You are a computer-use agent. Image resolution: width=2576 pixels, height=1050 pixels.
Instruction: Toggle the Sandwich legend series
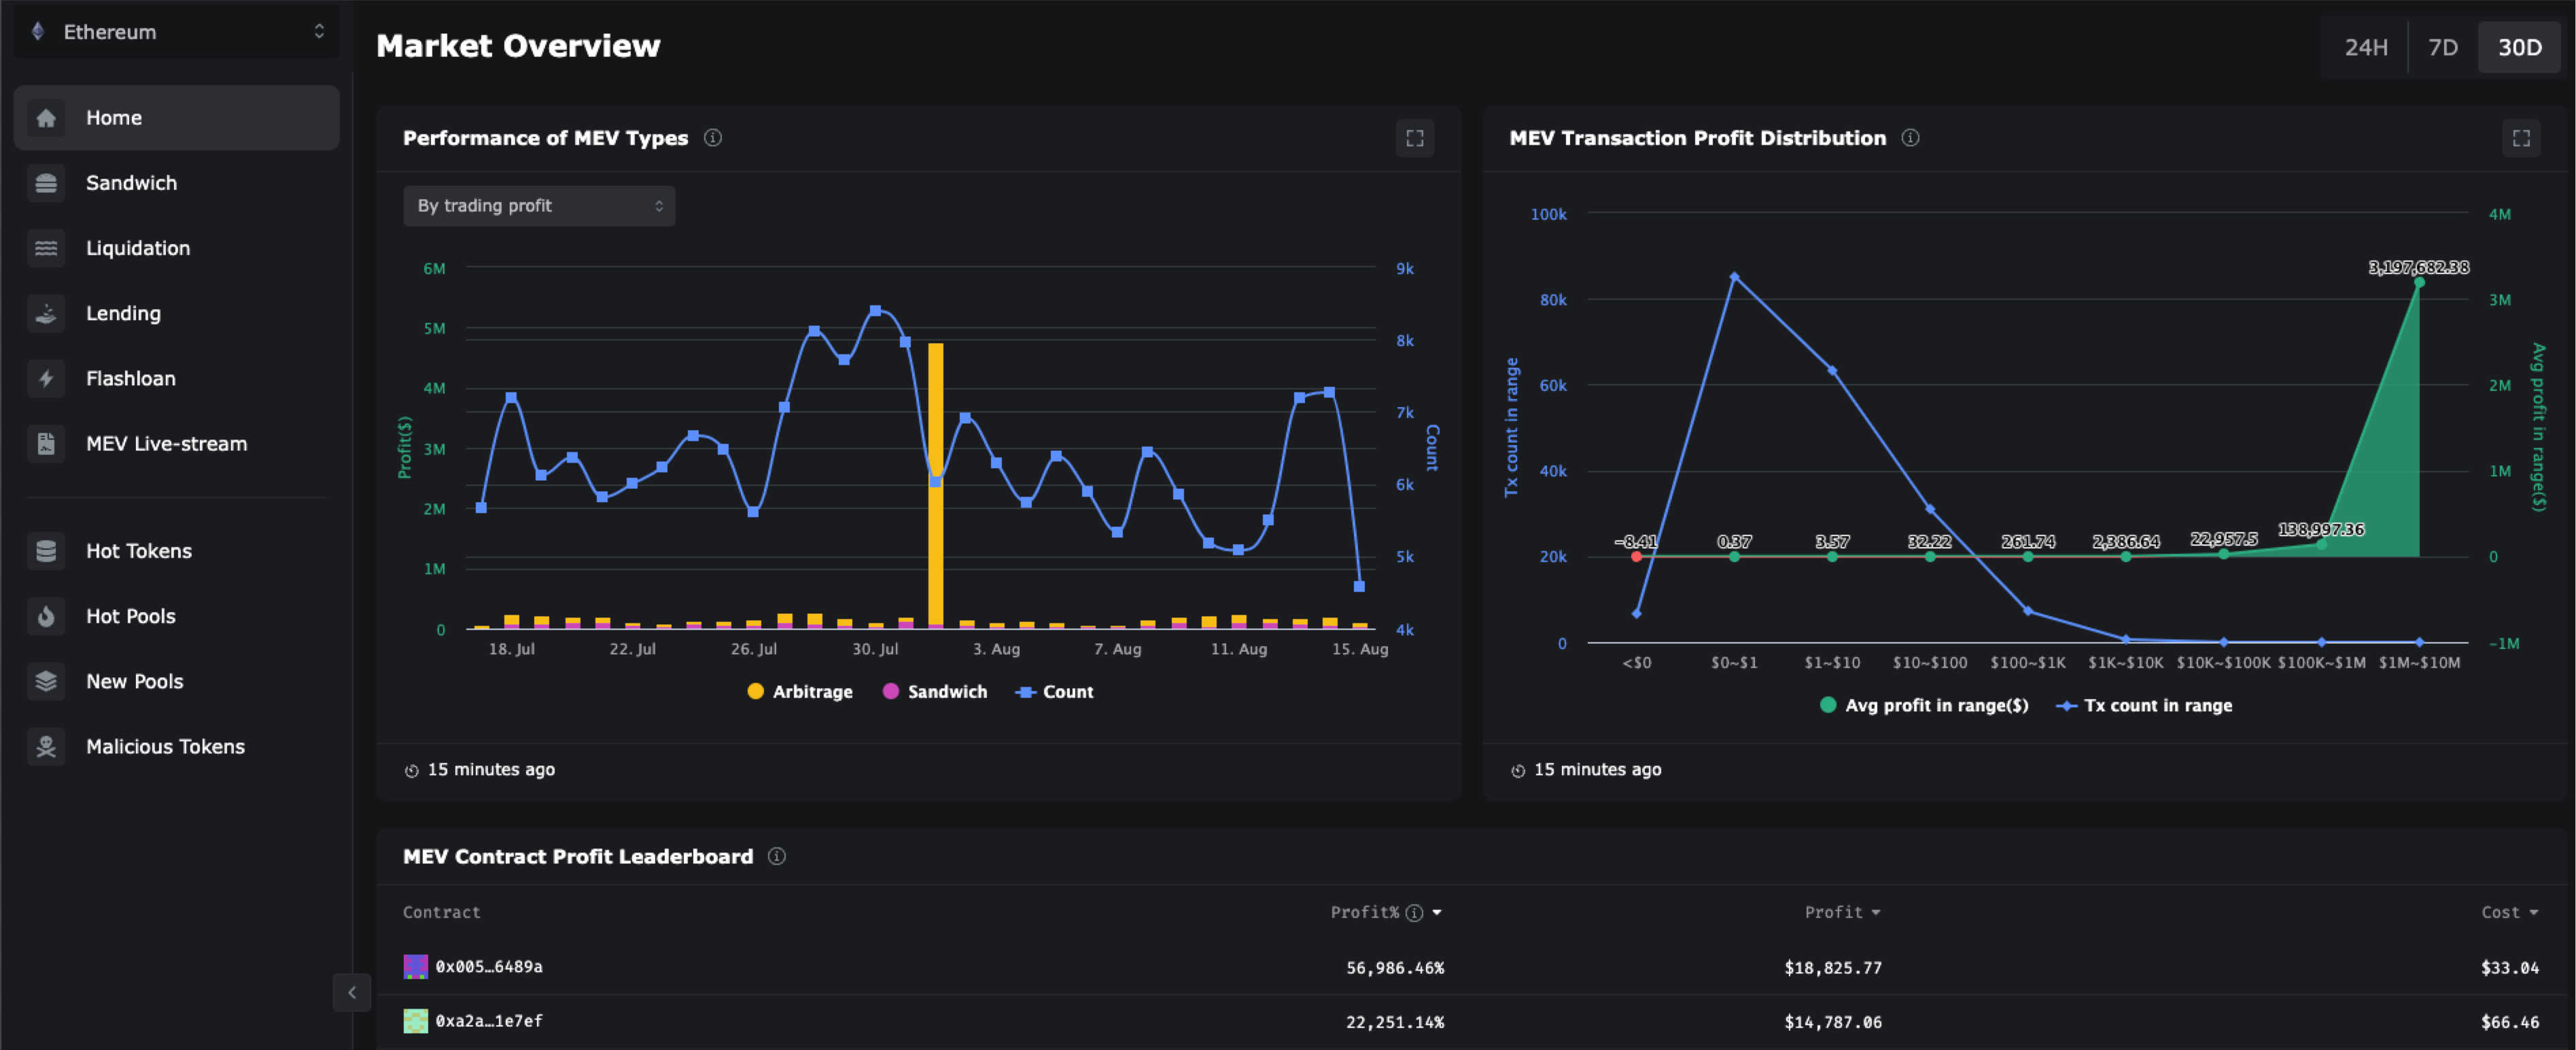[935, 691]
